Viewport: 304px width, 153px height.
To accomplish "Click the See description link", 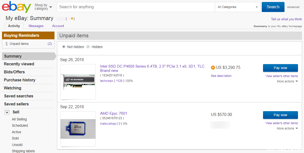I will click(221, 76).
